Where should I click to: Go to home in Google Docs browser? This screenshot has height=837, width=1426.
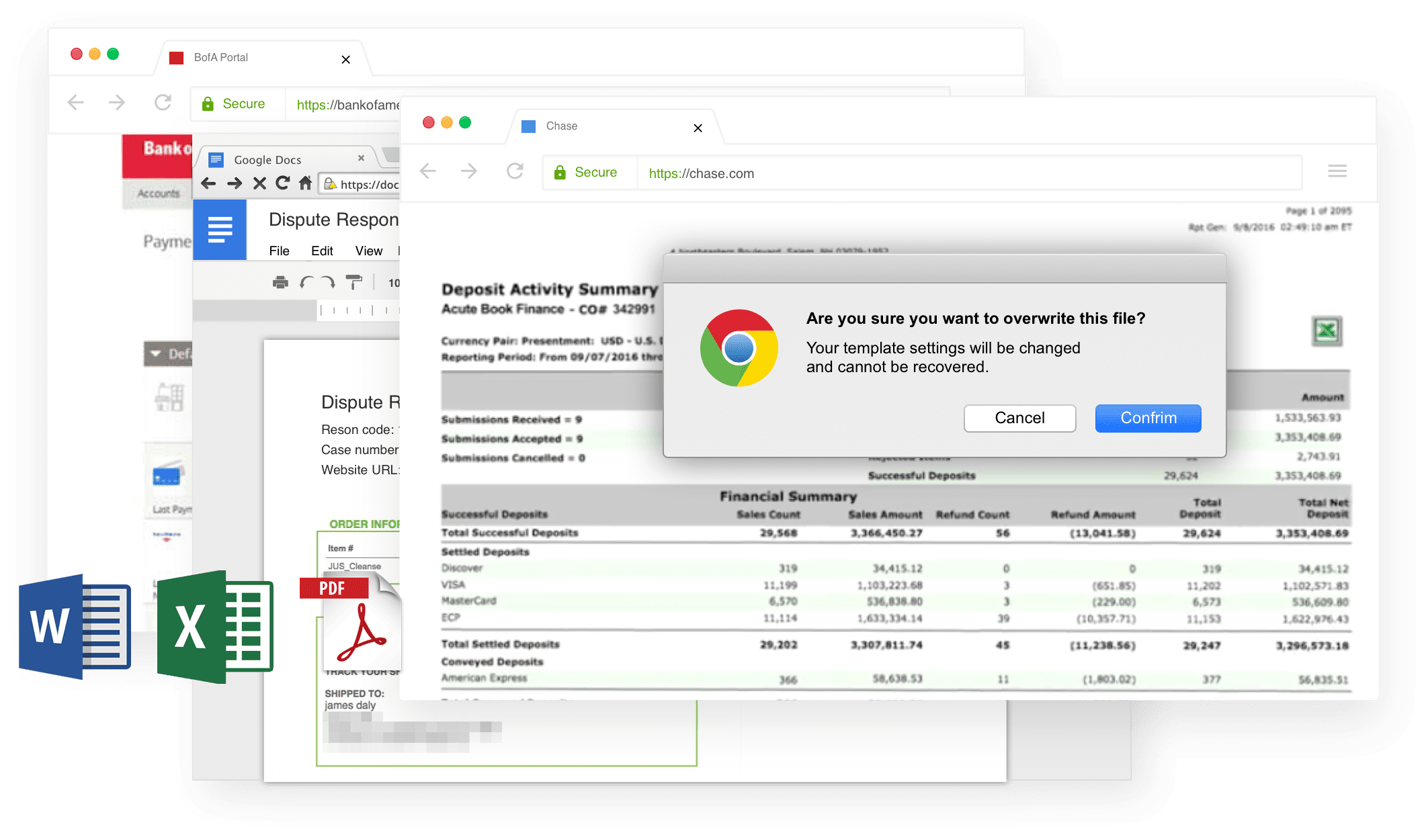pyautogui.click(x=306, y=183)
